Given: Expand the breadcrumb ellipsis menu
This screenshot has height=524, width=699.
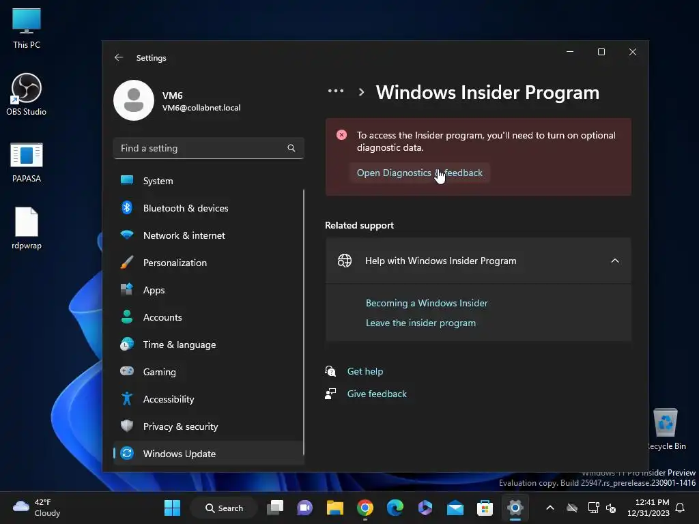Looking at the screenshot, I should 336,91.
